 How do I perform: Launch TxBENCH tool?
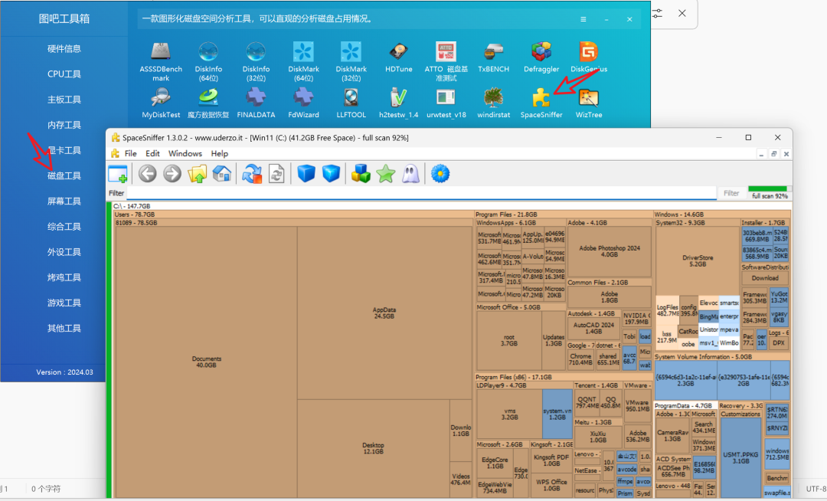click(494, 57)
